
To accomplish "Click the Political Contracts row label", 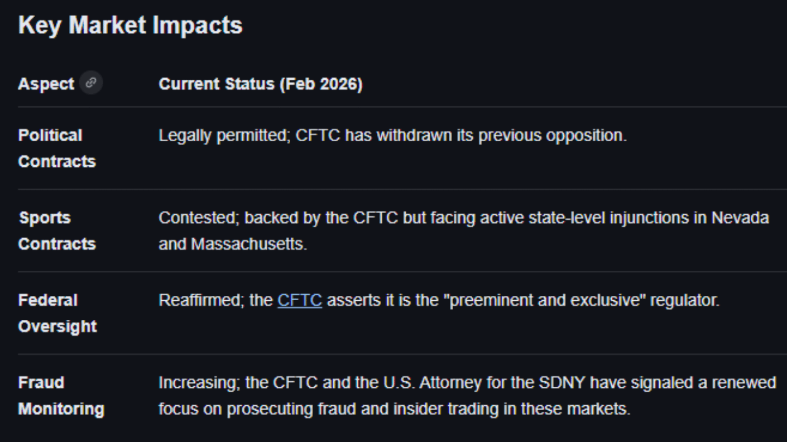I will click(x=57, y=149).
